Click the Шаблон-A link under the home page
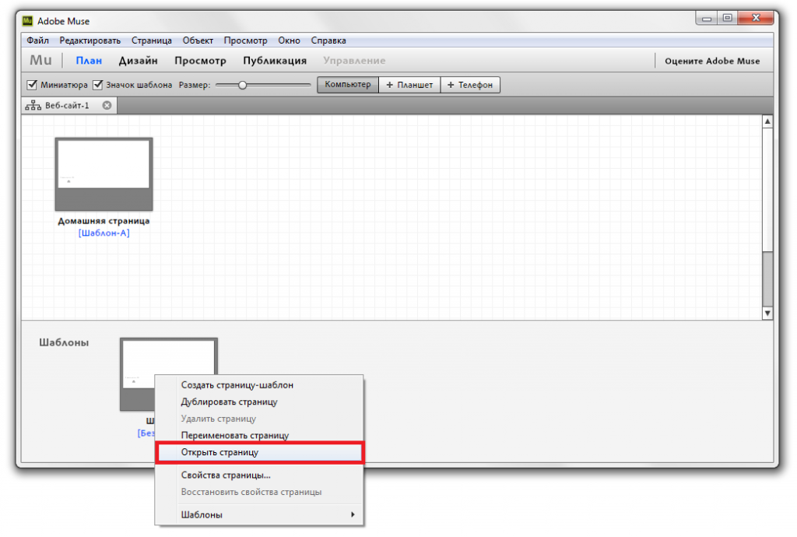 pos(104,233)
